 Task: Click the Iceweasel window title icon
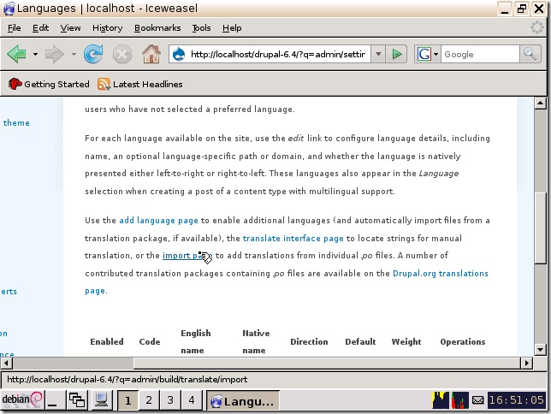pyautogui.click(x=9, y=9)
